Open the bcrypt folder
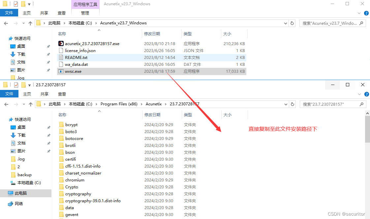The width and height of the screenshot is (370, 219). click(x=71, y=125)
